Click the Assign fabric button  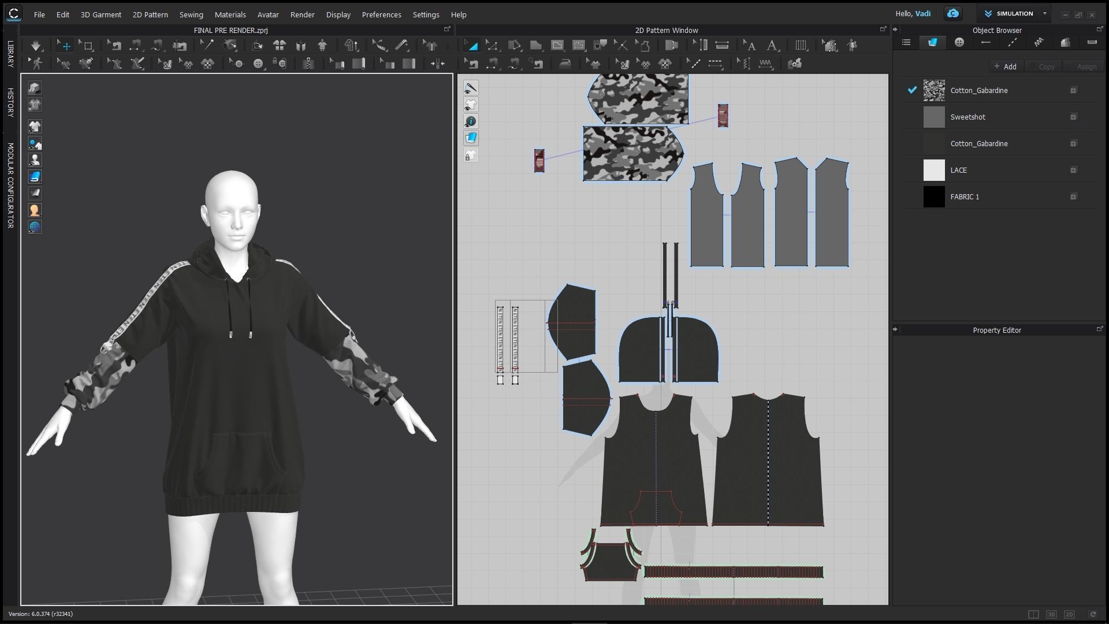coord(1082,66)
